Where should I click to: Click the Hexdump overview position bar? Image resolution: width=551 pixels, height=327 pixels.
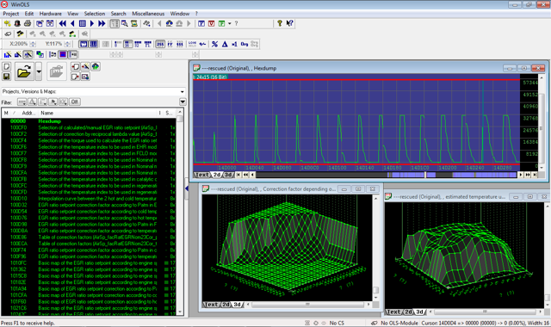pyautogui.click(x=387, y=175)
